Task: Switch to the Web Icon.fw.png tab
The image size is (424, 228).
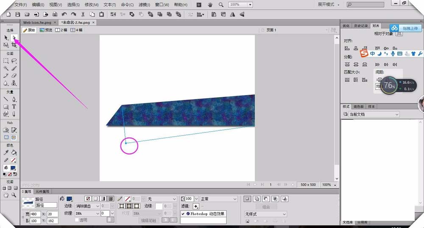Action: click(x=37, y=22)
